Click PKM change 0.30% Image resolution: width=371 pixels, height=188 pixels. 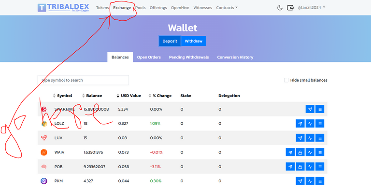tap(156, 181)
